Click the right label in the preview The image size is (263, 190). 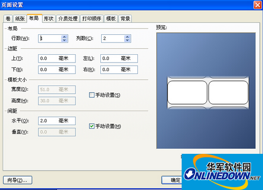pos(229,92)
